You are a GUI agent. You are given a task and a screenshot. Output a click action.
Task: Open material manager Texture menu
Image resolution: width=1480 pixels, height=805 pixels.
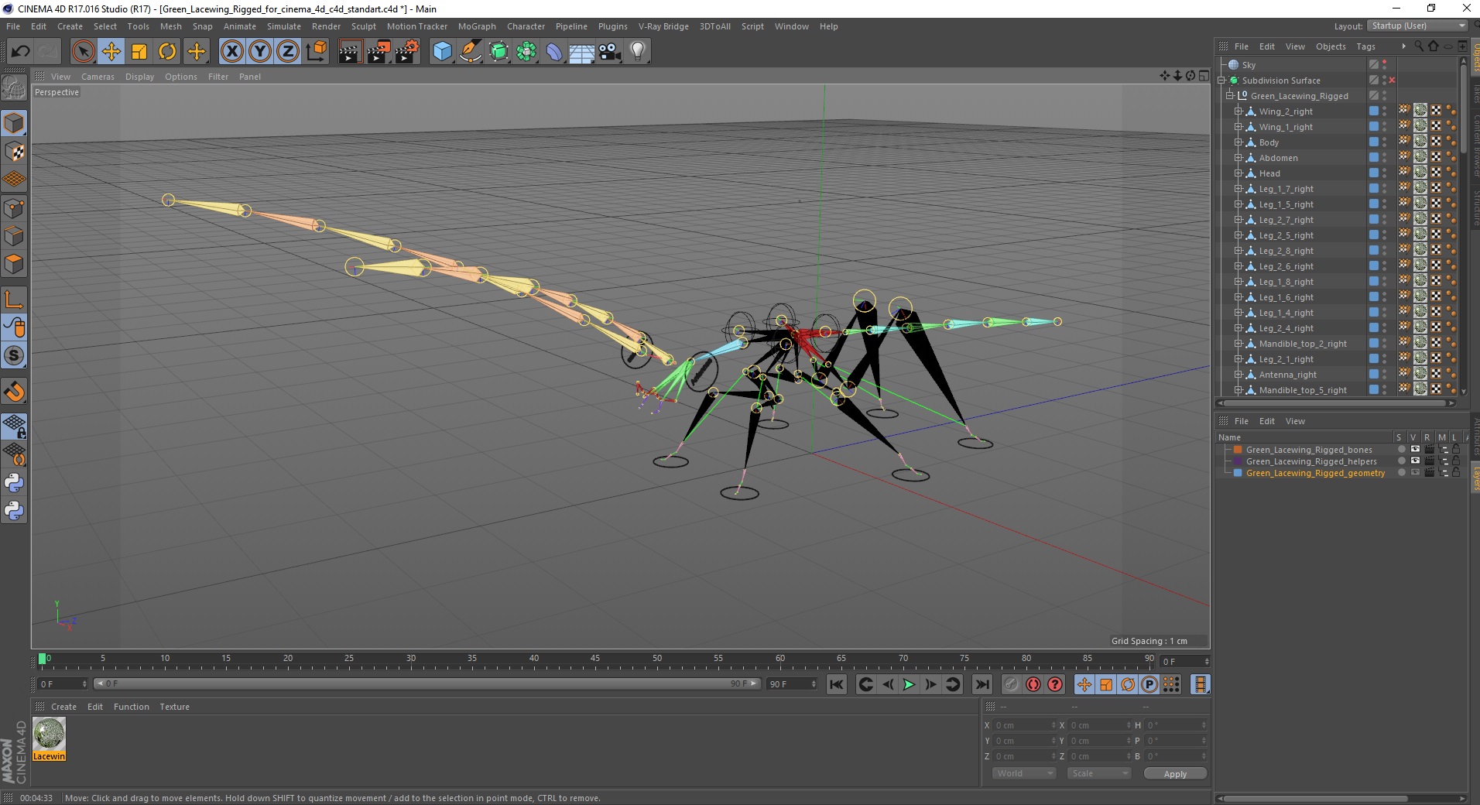[174, 707]
